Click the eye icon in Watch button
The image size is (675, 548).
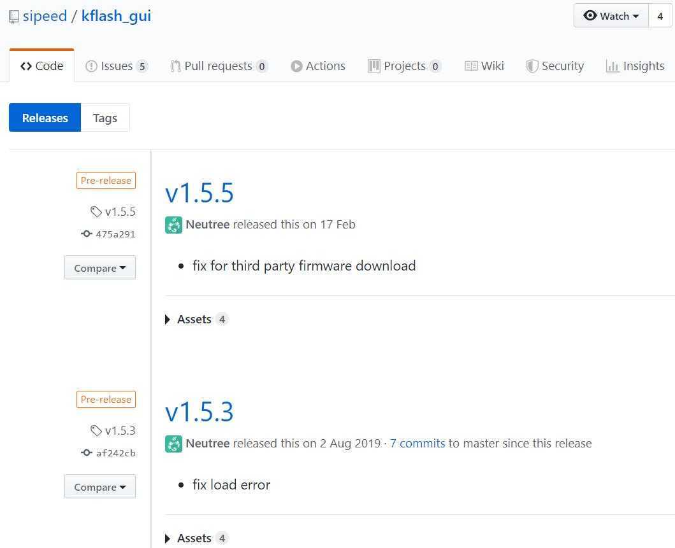pos(590,15)
